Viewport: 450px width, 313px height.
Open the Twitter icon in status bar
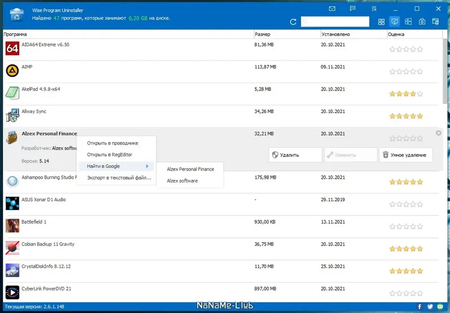click(x=430, y=307)
